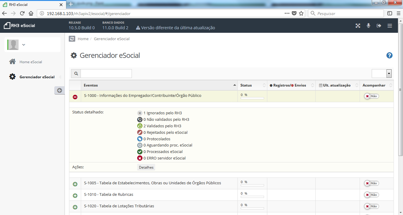Image resolution: width=403 pixels, height=215 pixels.
Task: Enable Acompanhar switch for S-1010 Tabela de Rubricas
Action: tap(371, 195)
